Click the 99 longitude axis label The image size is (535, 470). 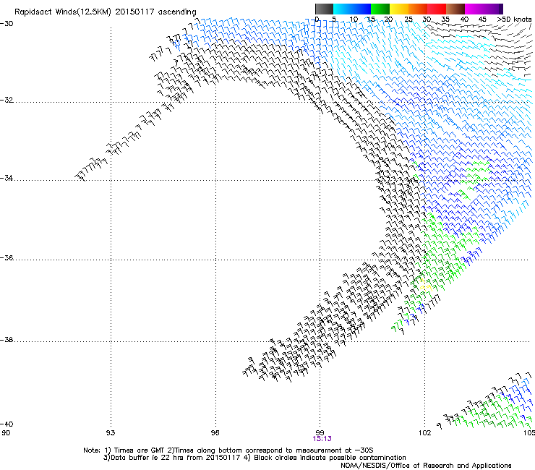click(x=320, y=433)
